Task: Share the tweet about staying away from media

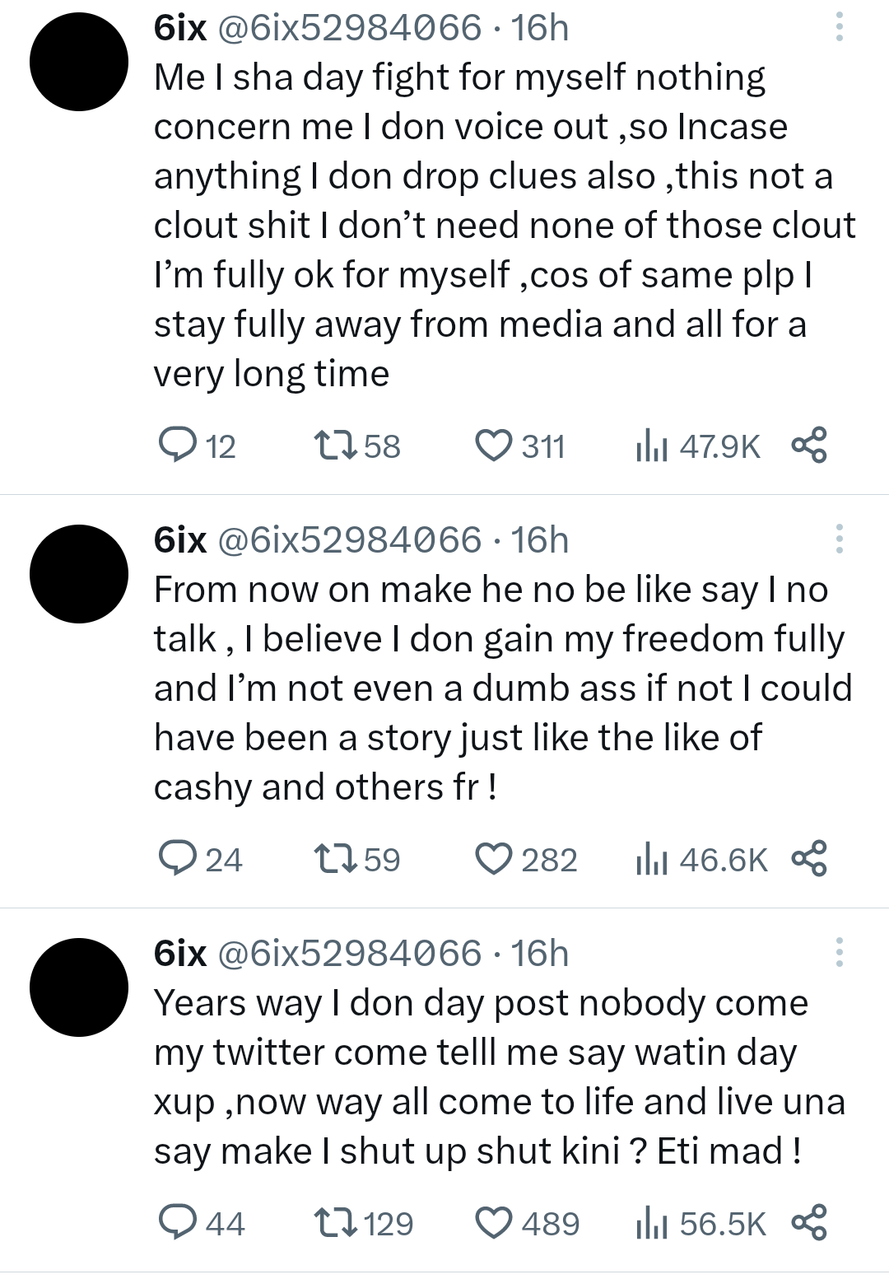Action: 808,446
